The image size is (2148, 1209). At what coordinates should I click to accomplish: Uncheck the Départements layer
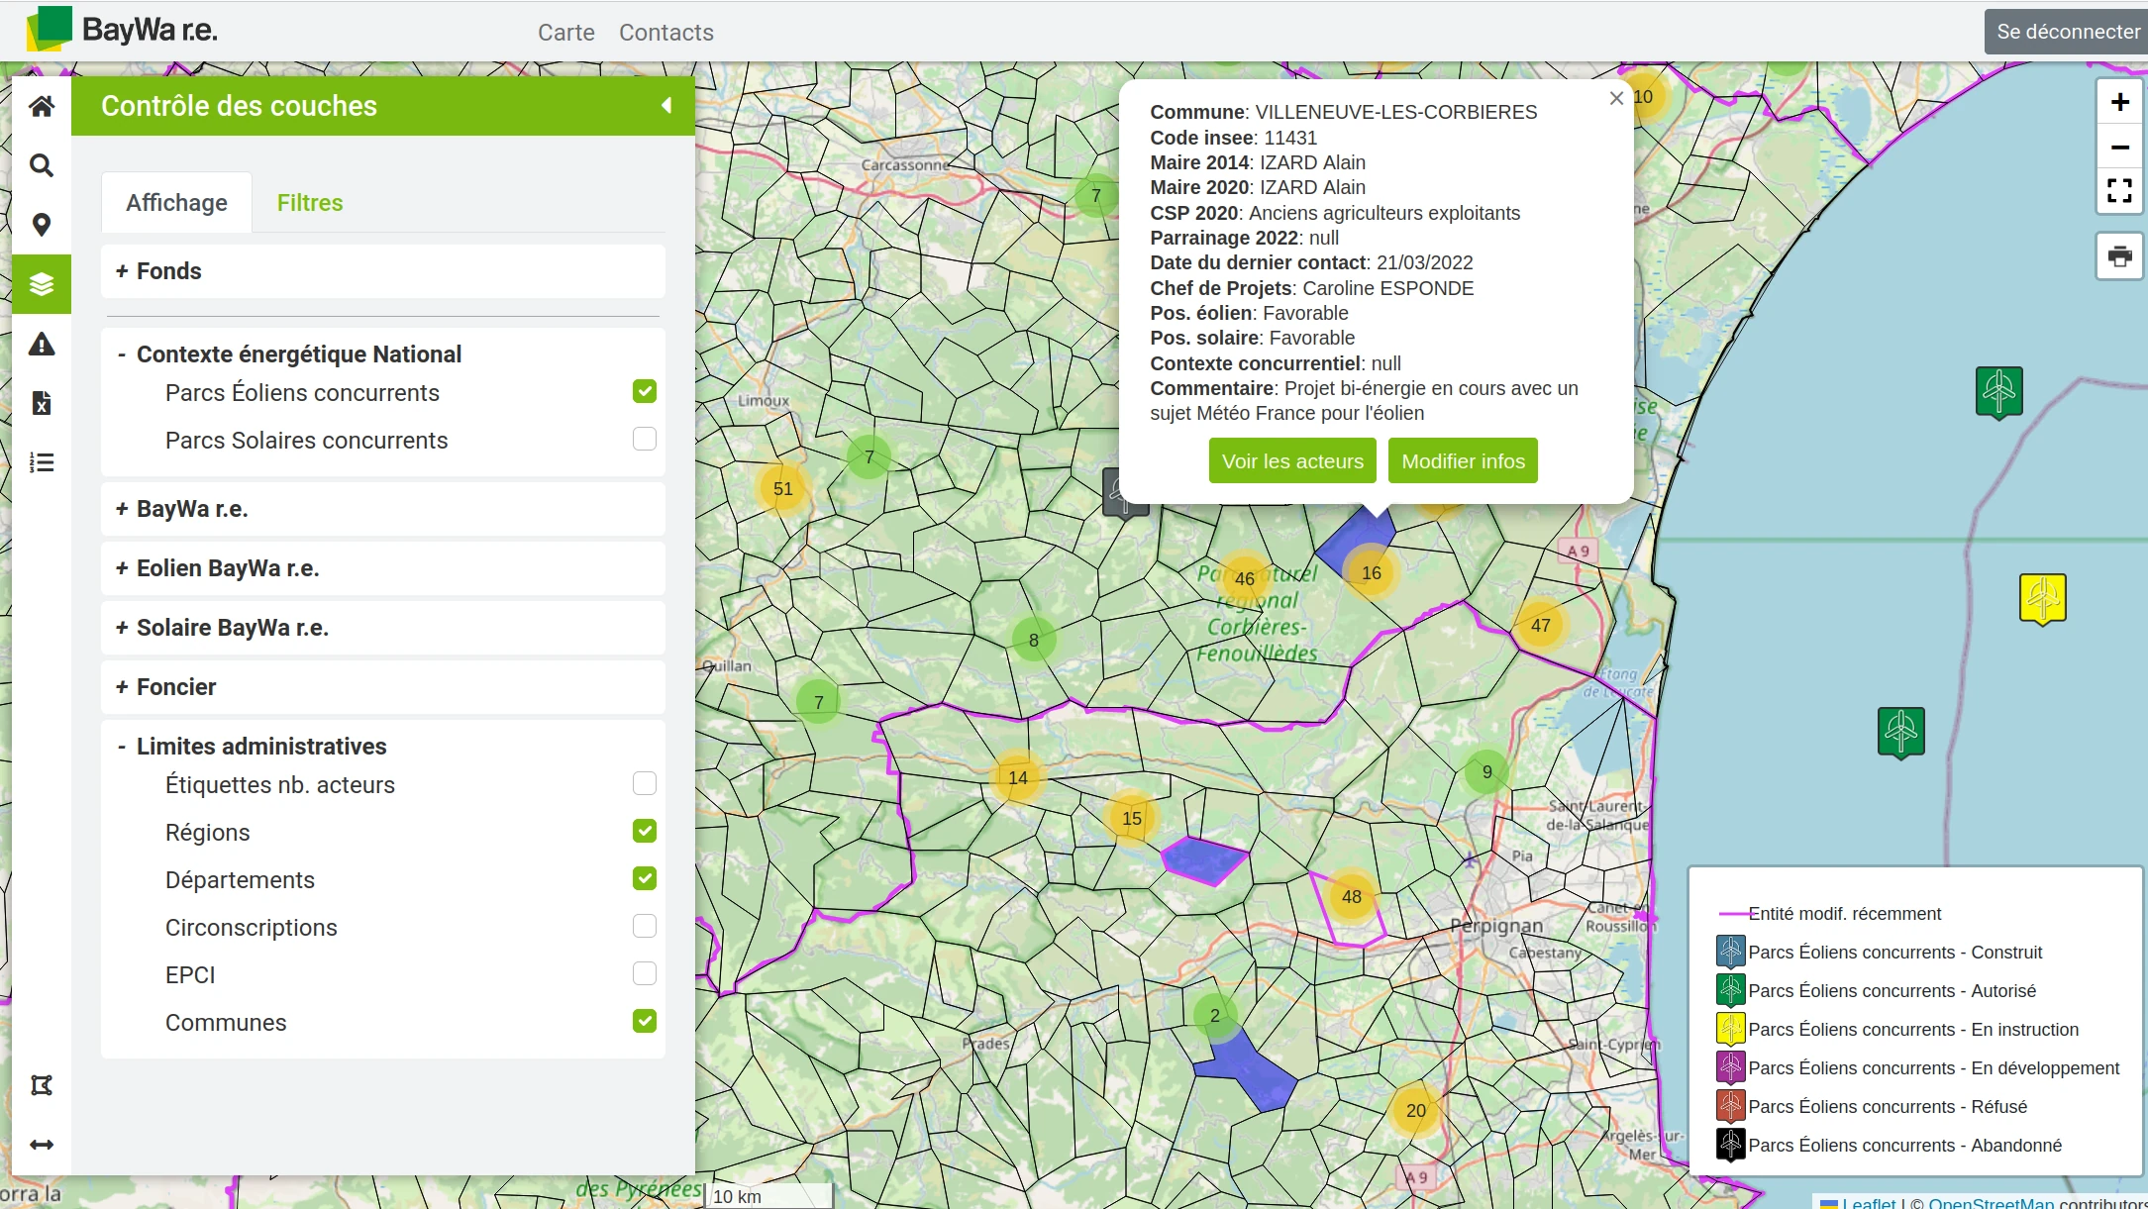644,878
